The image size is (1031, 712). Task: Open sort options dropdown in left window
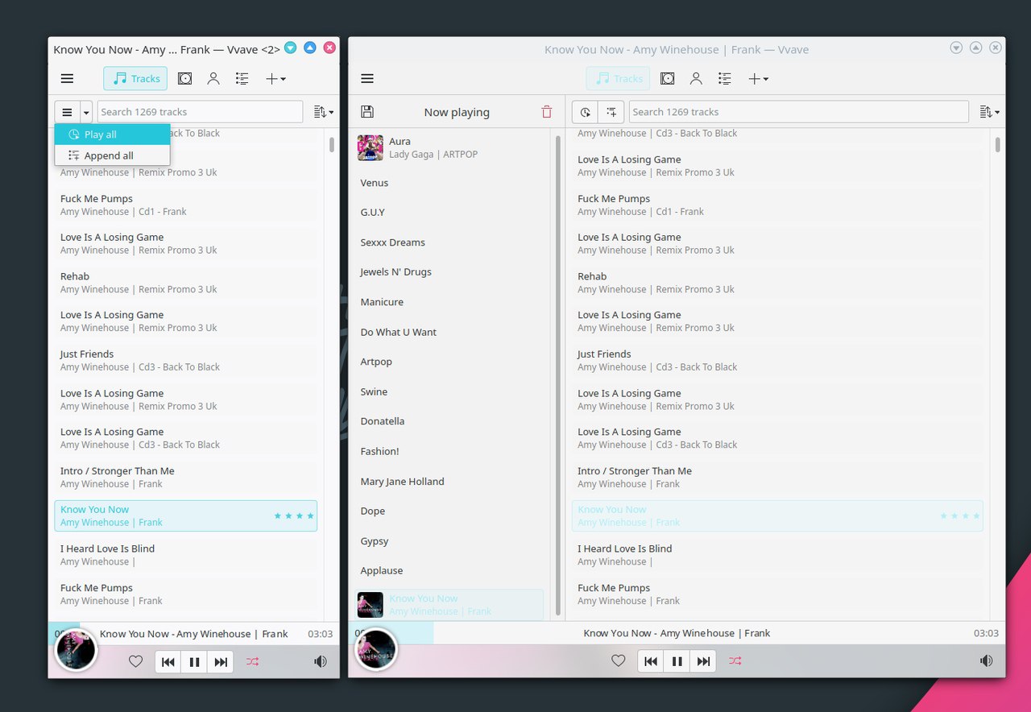coord(323,112)
